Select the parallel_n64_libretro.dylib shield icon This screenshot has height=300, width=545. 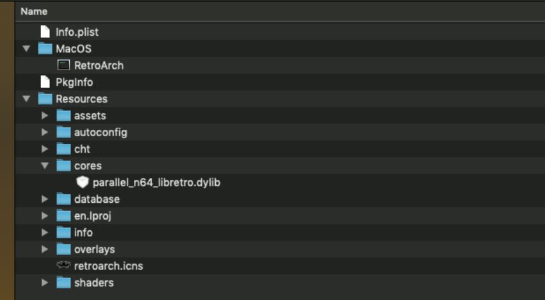coord(82,182)
